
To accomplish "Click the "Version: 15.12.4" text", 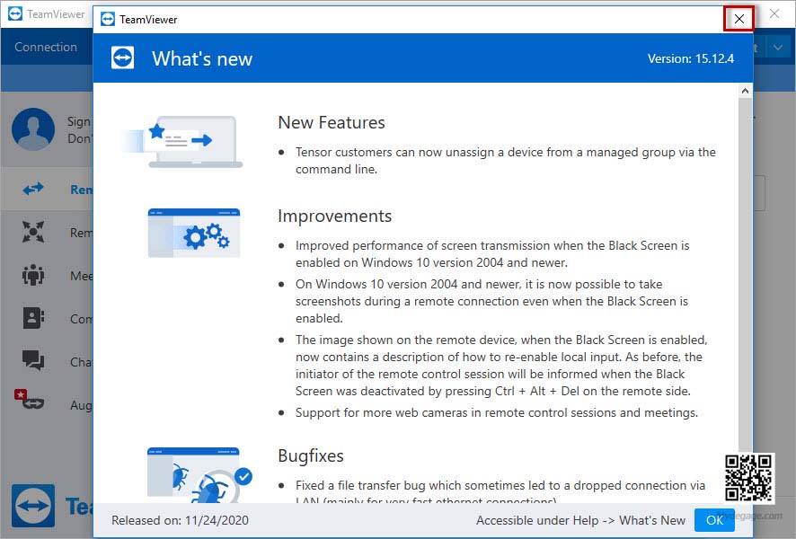I will (690, 58).
